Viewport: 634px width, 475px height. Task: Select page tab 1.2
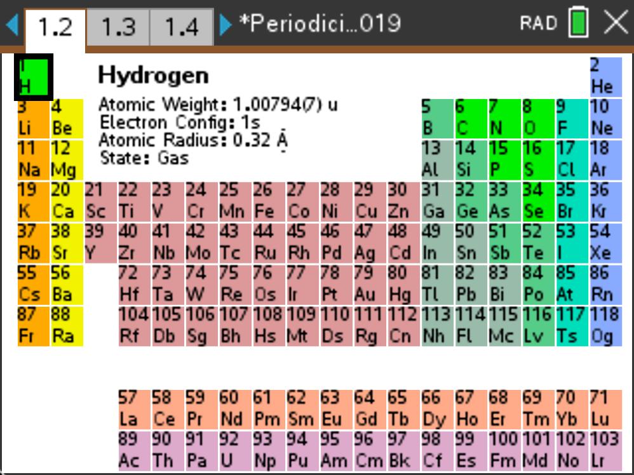(x=55, y=27)
